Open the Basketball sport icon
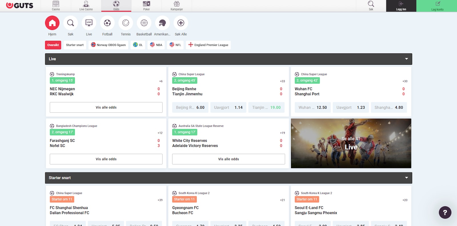This screenshot has height=226, width=457. pyautogui.click(x=144, y=23)
